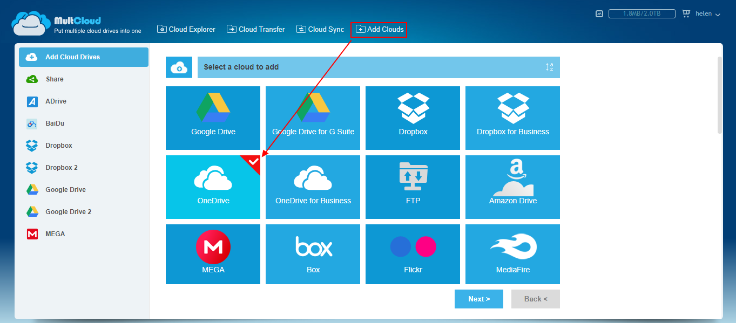Click the traffic monitor icon near storage bar
Image resolution: width=736 pixels, height=323 pixels.
click(599, 14)
